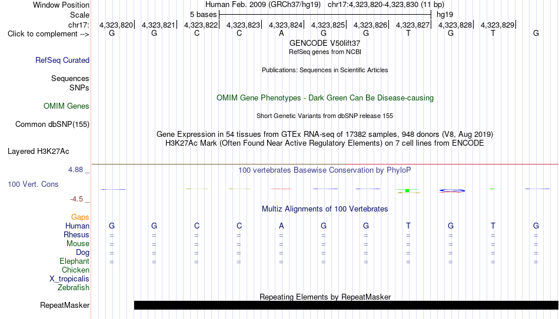This screenshot has height=319, width=559.
Task: Open the 100 Vert. Cons track label
Action: [x=33, y=184]
